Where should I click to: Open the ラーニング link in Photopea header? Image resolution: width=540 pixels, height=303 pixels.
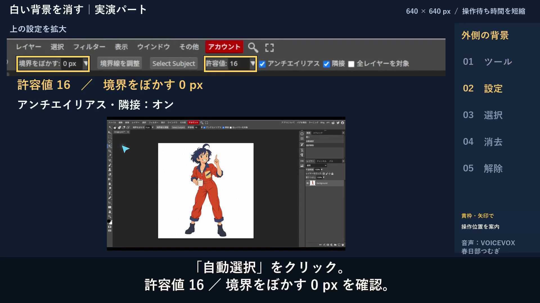[x=313, y=123]
